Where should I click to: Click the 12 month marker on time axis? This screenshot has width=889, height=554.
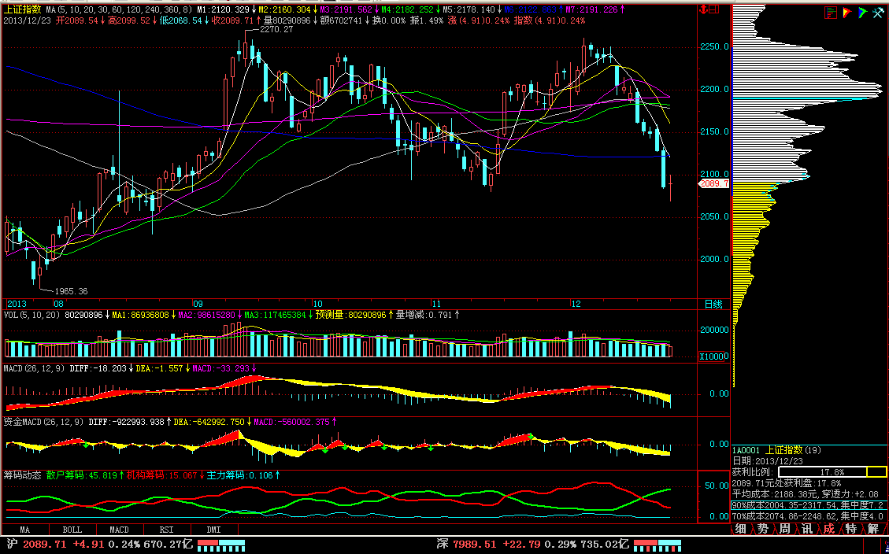(x=576, y=305)
